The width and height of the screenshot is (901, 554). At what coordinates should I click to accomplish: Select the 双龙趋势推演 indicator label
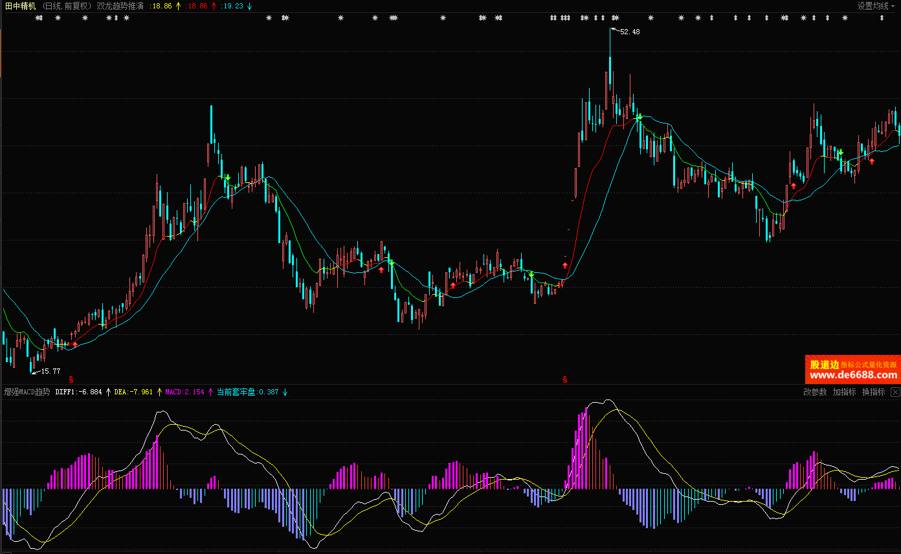pyautogui.click(x=120, y=6)
